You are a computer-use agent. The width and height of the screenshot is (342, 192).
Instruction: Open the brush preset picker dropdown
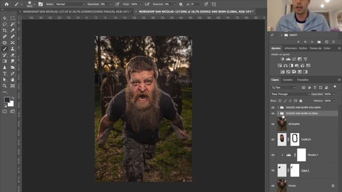coord(34,4)
